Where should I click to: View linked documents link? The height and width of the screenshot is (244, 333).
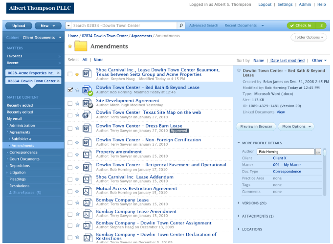[281, 112]
